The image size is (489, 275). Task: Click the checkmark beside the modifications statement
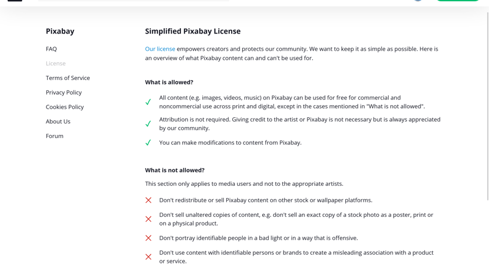(x=148, y=143)
